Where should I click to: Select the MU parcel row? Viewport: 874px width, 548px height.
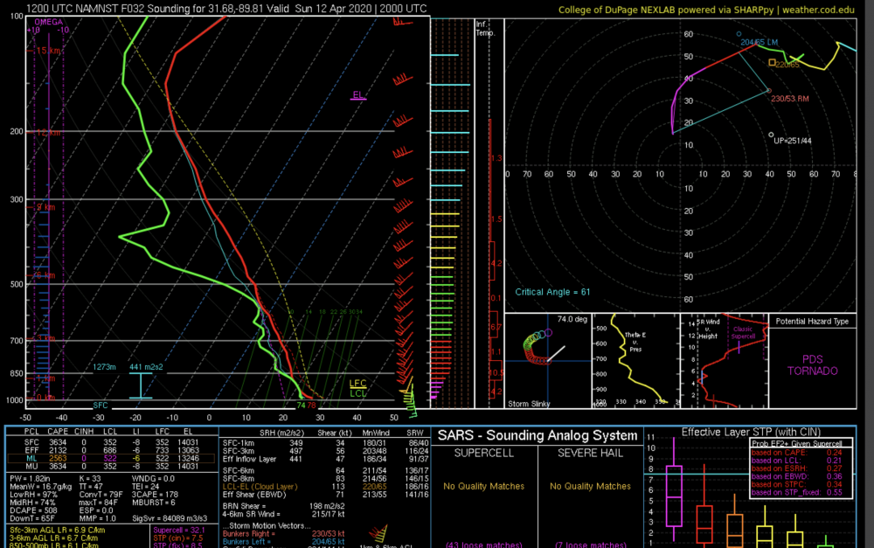[x=110, y=466]
